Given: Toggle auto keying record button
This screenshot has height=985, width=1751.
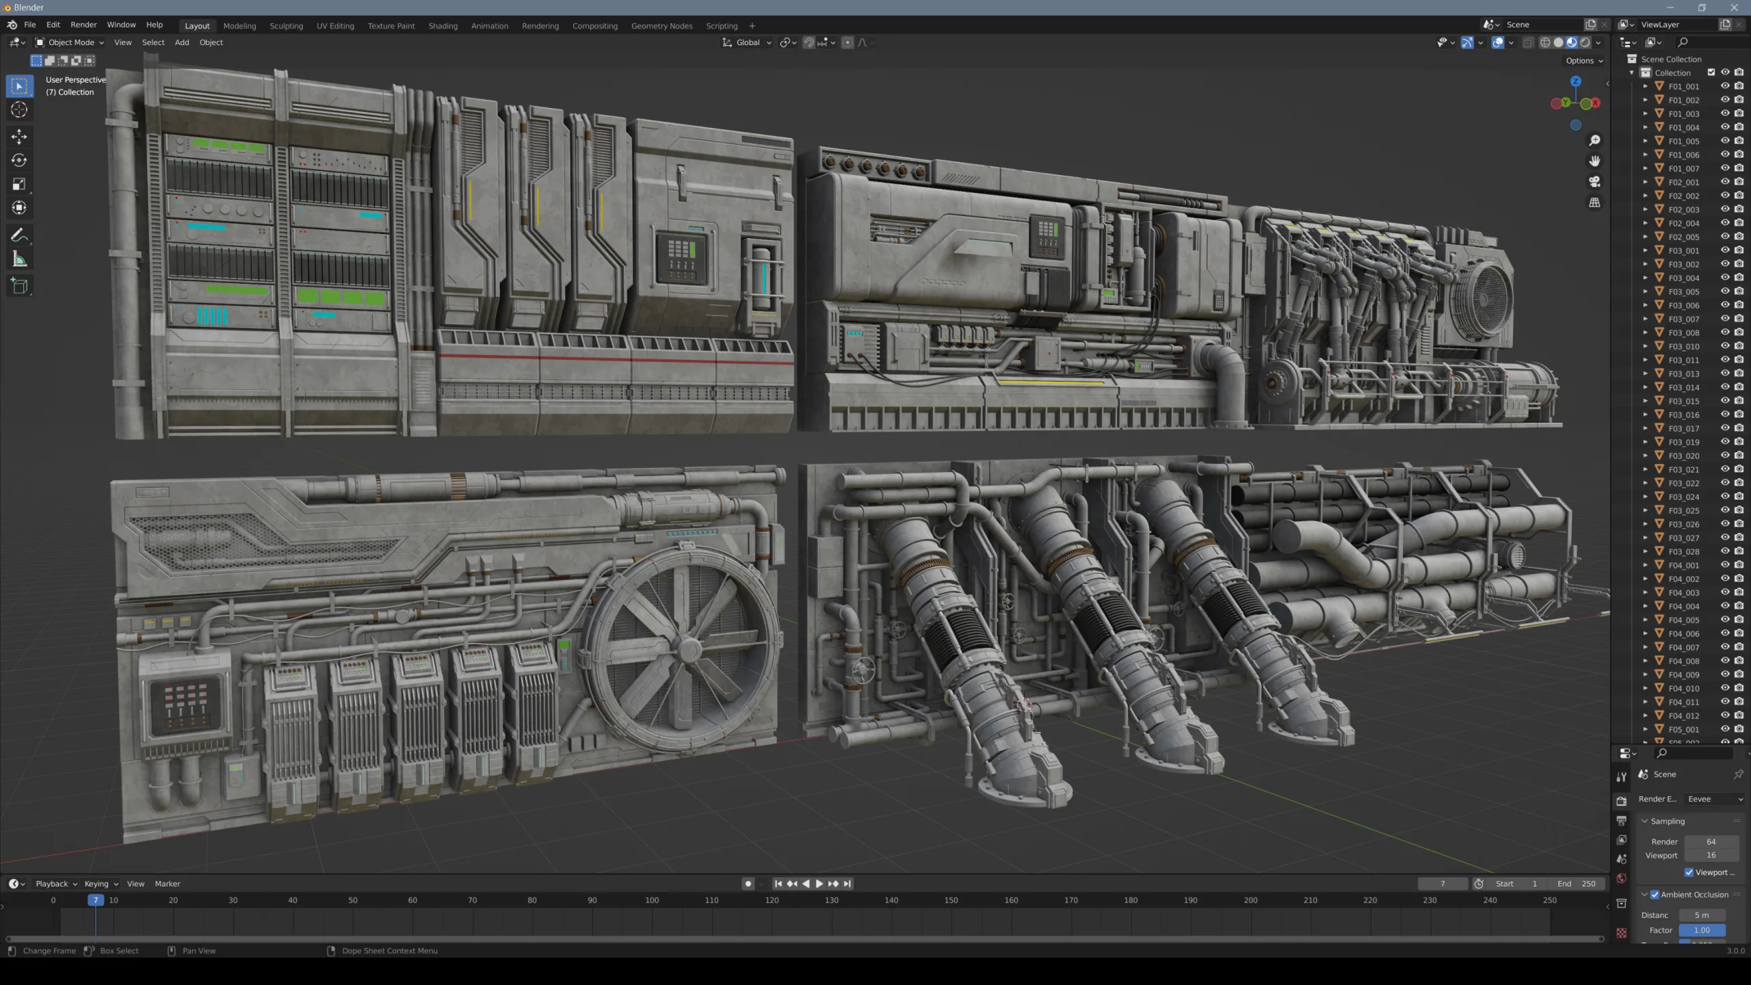Looking at the screenshot, I should (748, 884).
